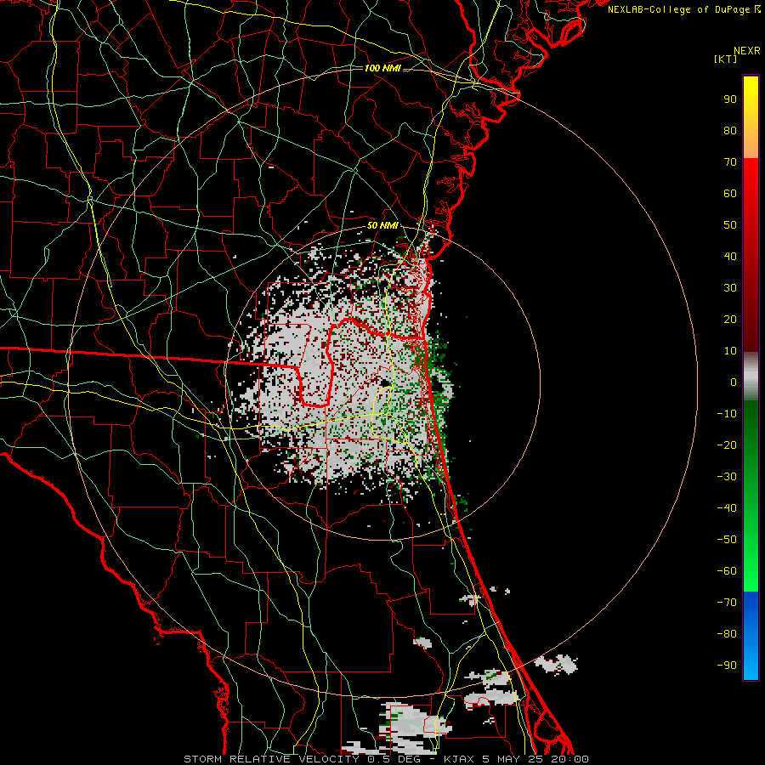The image size is (765, 765).
Task: Click the black radar site hole at the rings' center
Action: coord(385,383)
